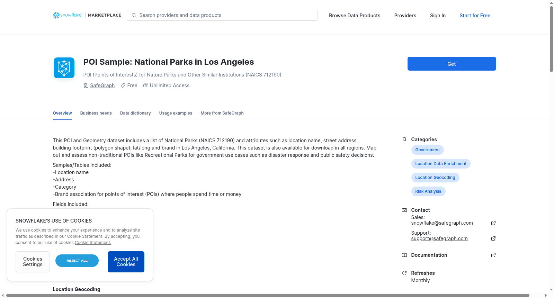This screenshot has height=298, width=554.
Task: Click the horizontal scrollbar thumb
Action: [x=268, y=295]
